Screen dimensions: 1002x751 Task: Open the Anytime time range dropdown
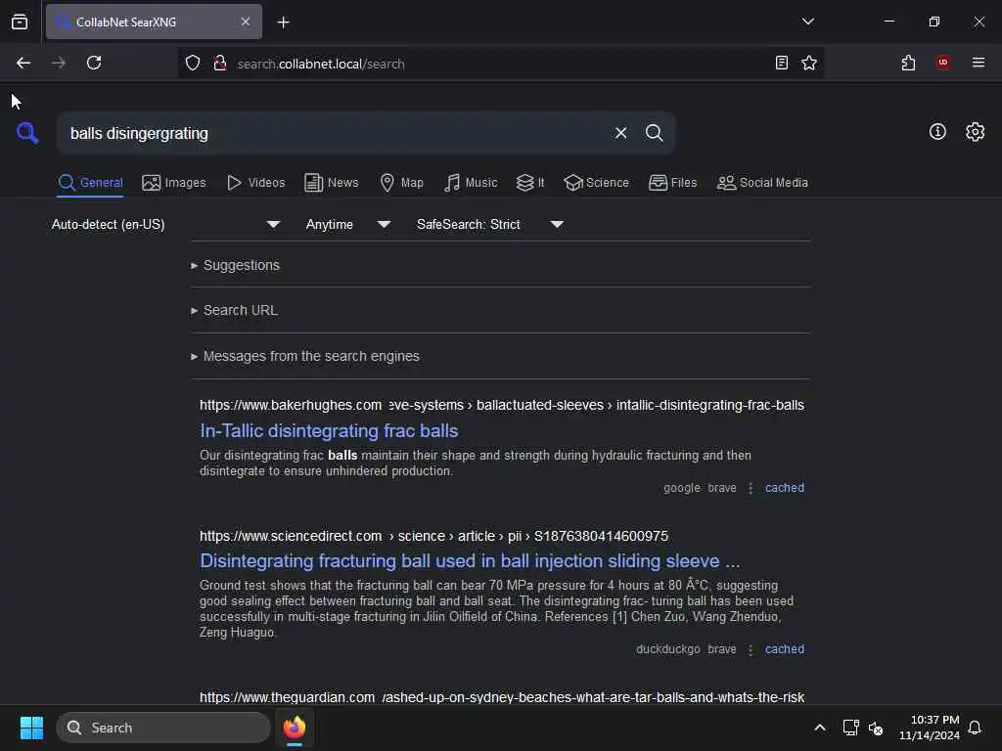coord(347,224)
